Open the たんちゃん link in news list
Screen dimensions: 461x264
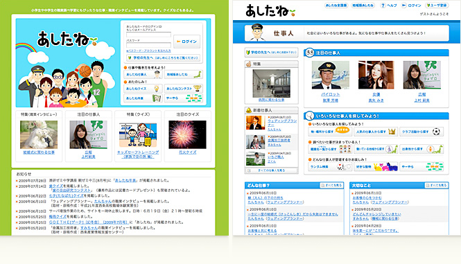tap(103, 202)
